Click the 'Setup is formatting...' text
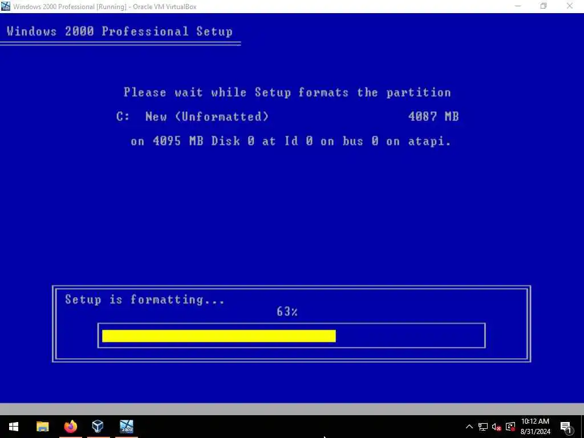 tap(144, 300)
